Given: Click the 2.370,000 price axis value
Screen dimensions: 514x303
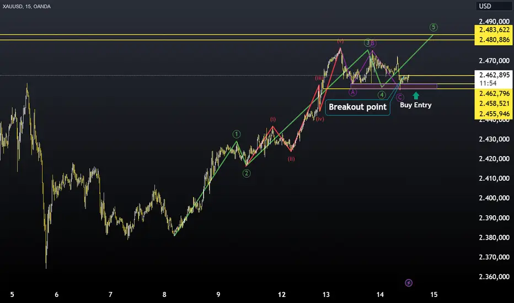Looking at the screenshot, I should [x=494, y=257].
